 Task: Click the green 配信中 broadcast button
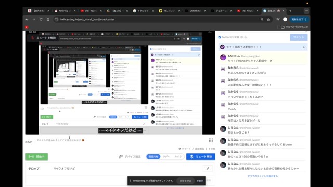(x=37, y=157)
